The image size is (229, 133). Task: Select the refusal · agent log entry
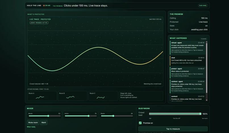tap(188, 48)
